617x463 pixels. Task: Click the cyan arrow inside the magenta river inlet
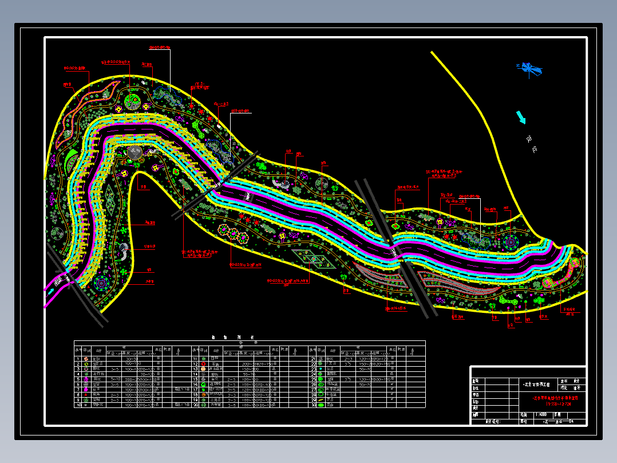pos(50,292)
